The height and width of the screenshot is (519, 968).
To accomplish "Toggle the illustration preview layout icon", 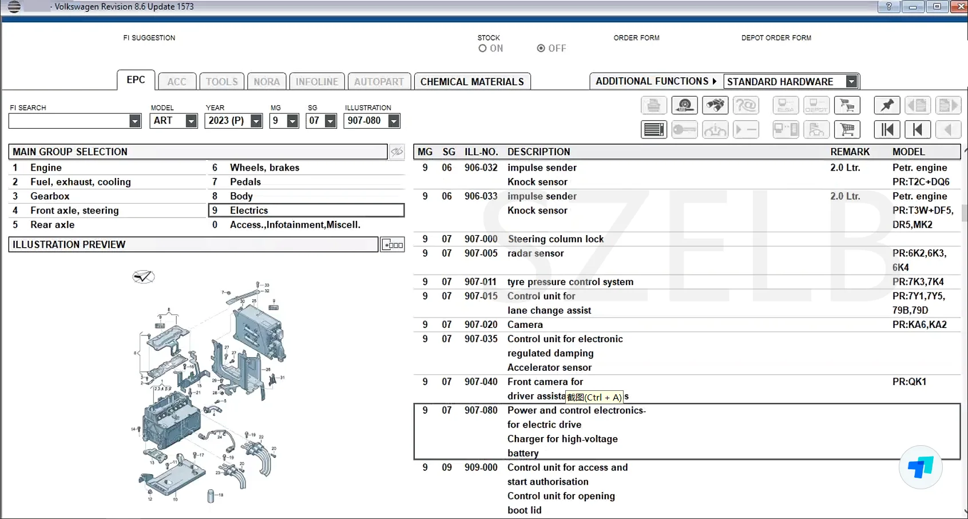I will point(392,245).
